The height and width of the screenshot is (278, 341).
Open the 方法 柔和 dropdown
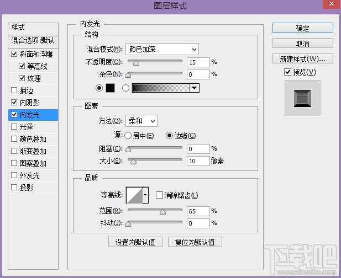pyautogui.click(x=141, y=121)
